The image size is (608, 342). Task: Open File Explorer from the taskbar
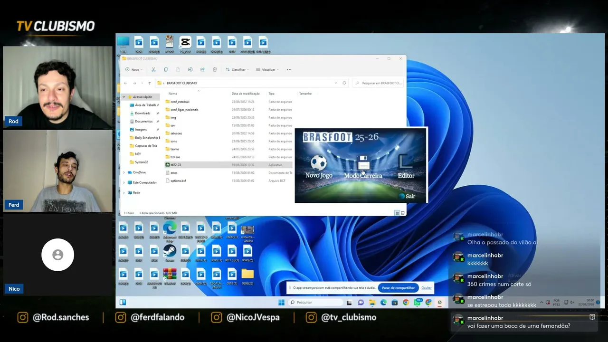372,302
